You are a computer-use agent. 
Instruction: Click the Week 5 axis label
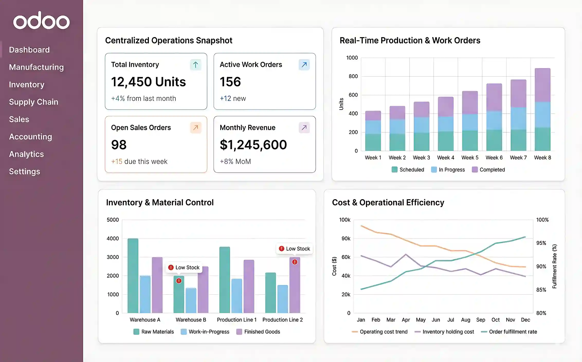470,158
